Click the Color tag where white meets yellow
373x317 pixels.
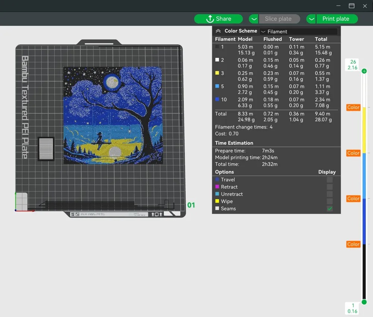pos(353,107)
